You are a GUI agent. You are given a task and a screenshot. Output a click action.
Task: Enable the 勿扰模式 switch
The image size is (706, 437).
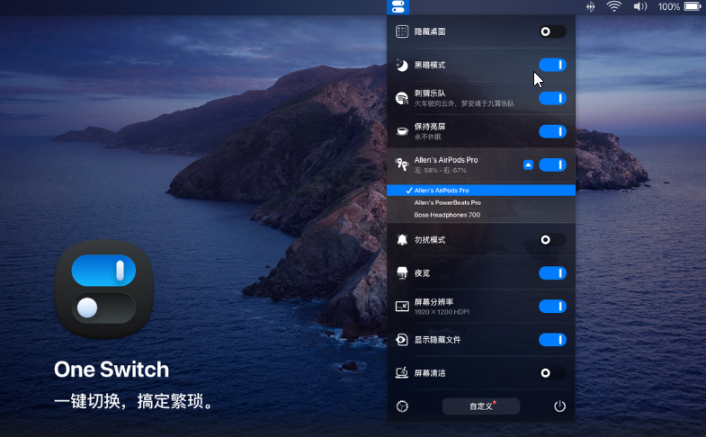(551, 240)
